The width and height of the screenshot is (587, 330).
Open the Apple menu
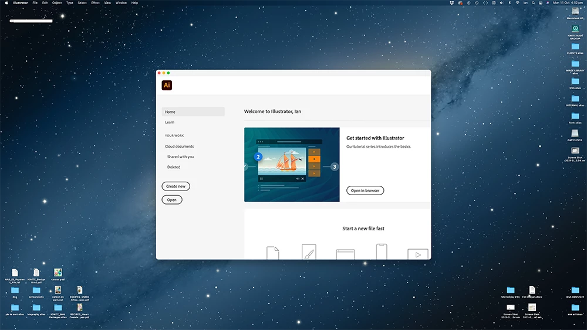coord(6,2)
